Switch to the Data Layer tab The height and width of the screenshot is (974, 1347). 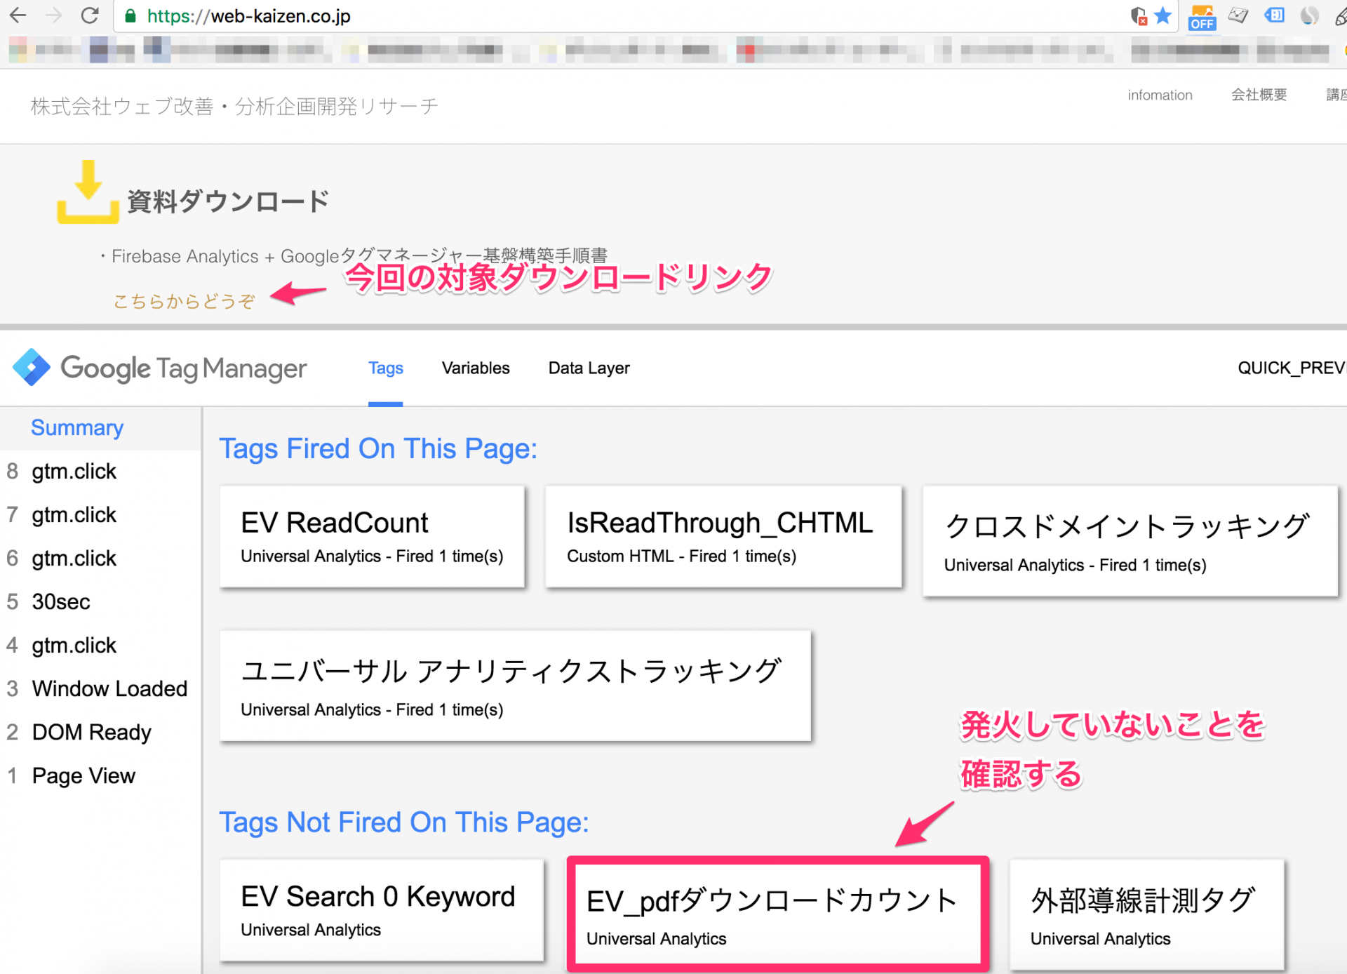(589, 368)
